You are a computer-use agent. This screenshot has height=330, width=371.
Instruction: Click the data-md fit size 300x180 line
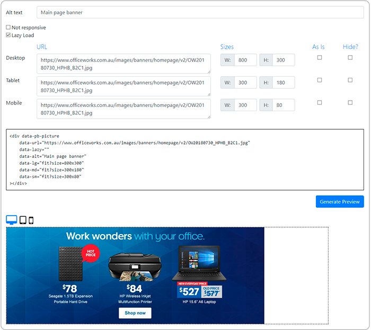[x=51, y=170]
